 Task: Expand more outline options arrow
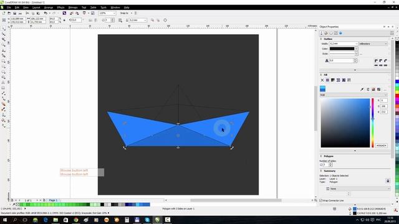[x=355, y=70]
